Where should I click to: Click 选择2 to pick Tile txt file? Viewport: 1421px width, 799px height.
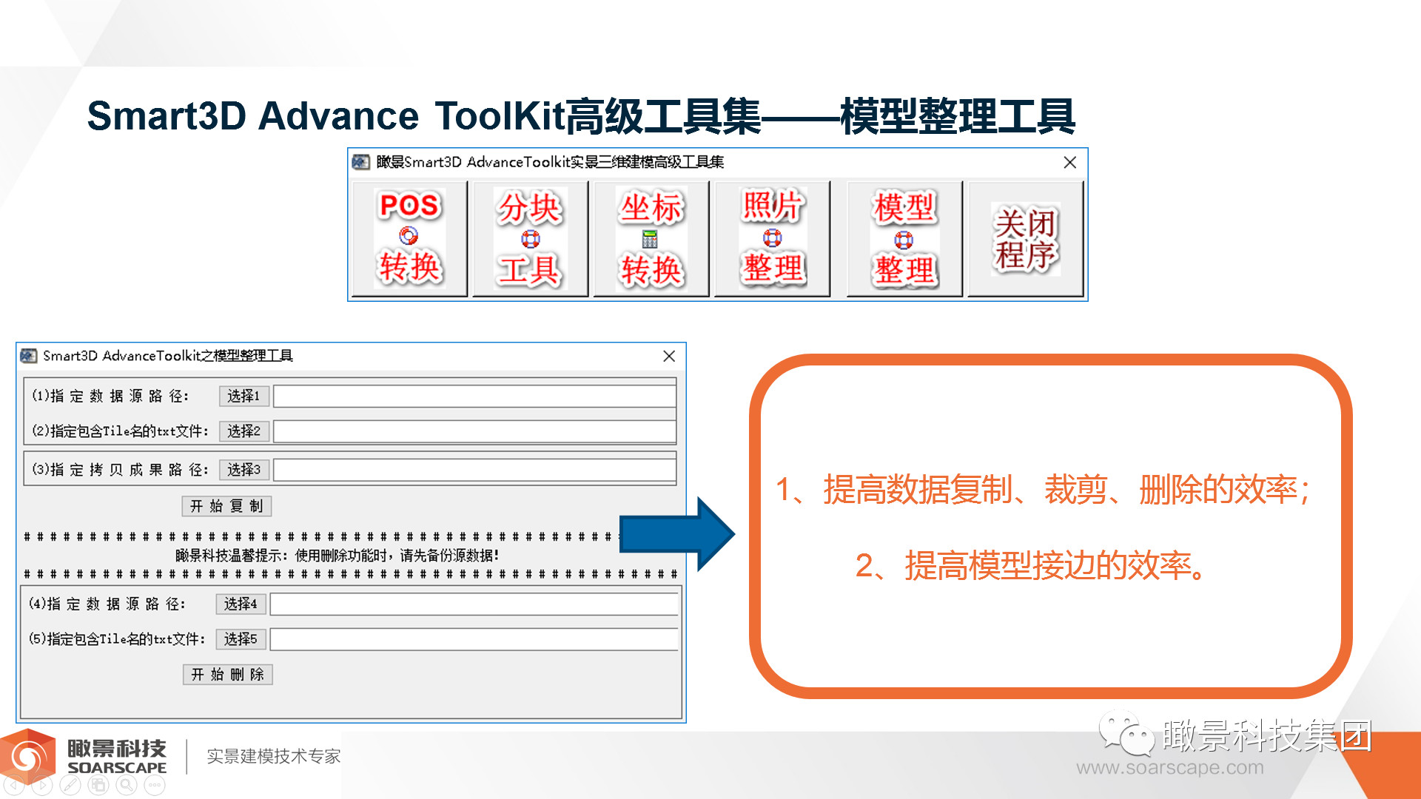(243, 431)
